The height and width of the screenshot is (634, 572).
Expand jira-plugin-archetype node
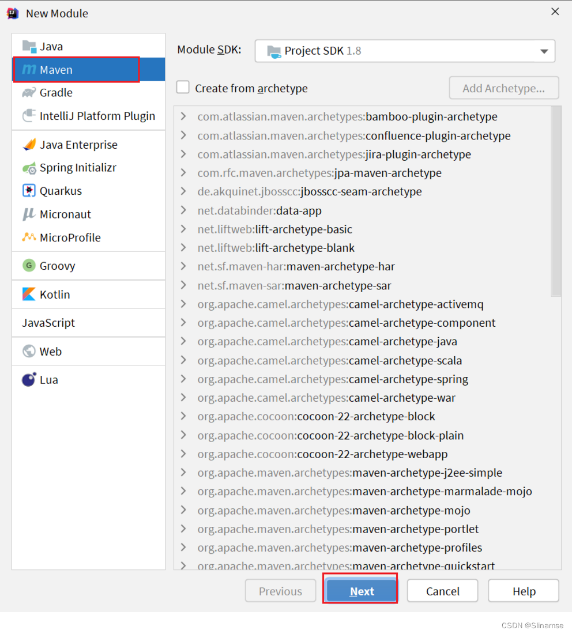[184, 154]
